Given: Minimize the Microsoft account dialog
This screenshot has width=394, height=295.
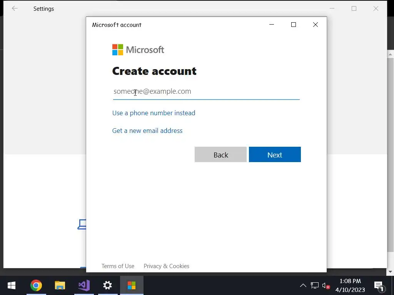Looking at the screenshot, I should (x=272, y=25).
